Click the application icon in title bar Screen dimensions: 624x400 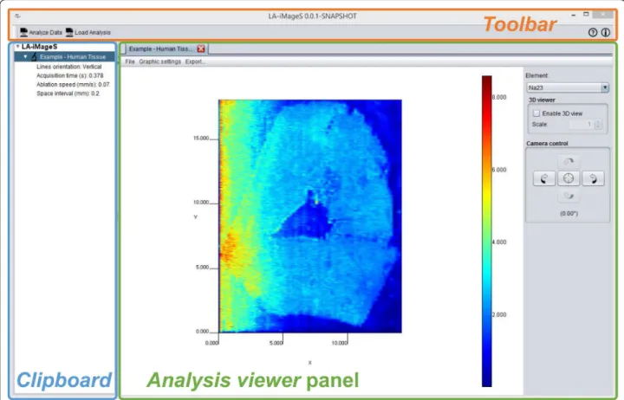(x=17, y=16)
